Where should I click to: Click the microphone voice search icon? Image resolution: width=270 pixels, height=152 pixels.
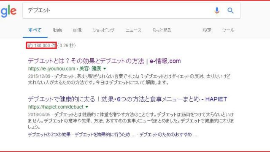click(x=217, y=11)
